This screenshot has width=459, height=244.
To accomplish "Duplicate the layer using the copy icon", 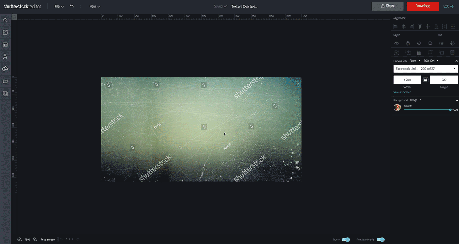I will [441, 52].
